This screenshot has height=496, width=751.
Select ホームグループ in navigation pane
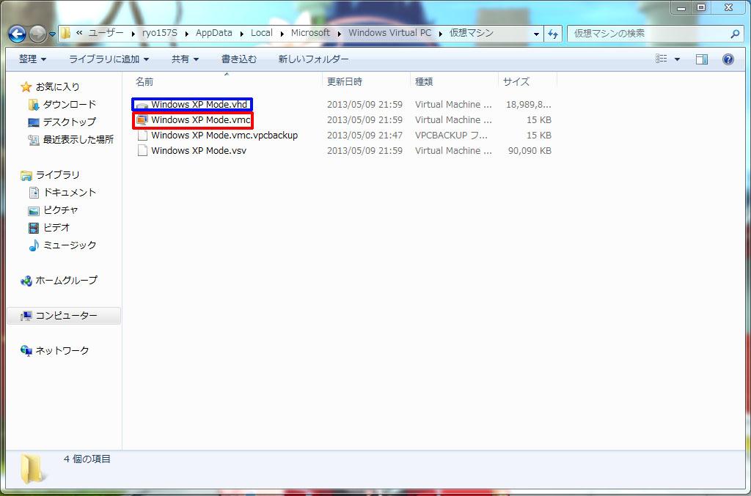pos(66,281)
